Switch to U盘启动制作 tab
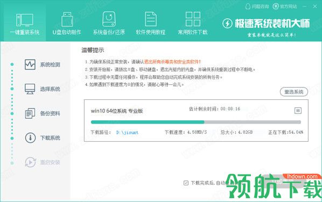Screen dimensions: 322x202 (x=67, y=23)
